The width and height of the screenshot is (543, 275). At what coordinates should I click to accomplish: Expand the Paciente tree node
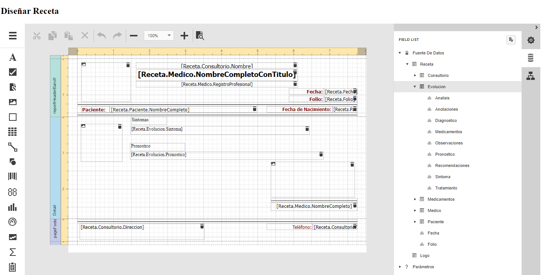(x=415, y=222)
